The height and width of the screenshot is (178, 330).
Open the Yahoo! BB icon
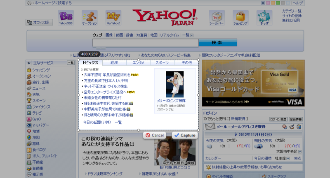tap(66, 18)
